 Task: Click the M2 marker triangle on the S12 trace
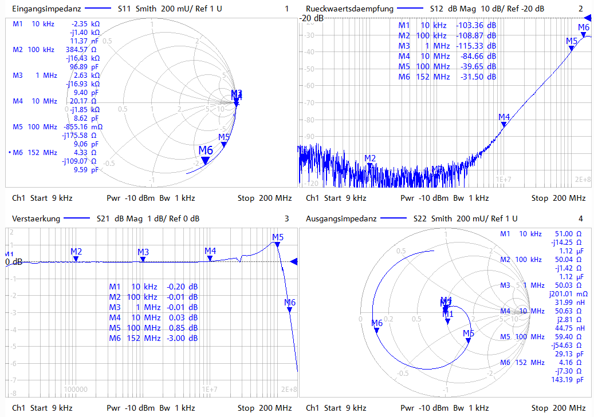(369, 165)
